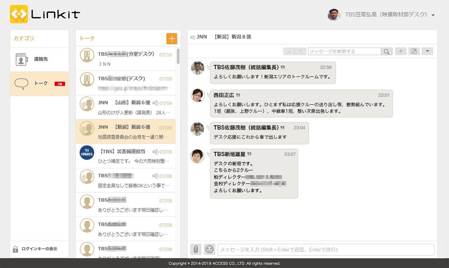Click the mute speaker icon on 【山形】 talk
The width and height of the screenshot is (449, 268).
coord(155,103)
